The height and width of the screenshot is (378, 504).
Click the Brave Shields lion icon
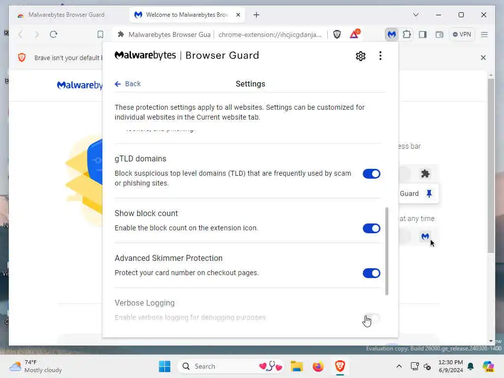[337, 34]
